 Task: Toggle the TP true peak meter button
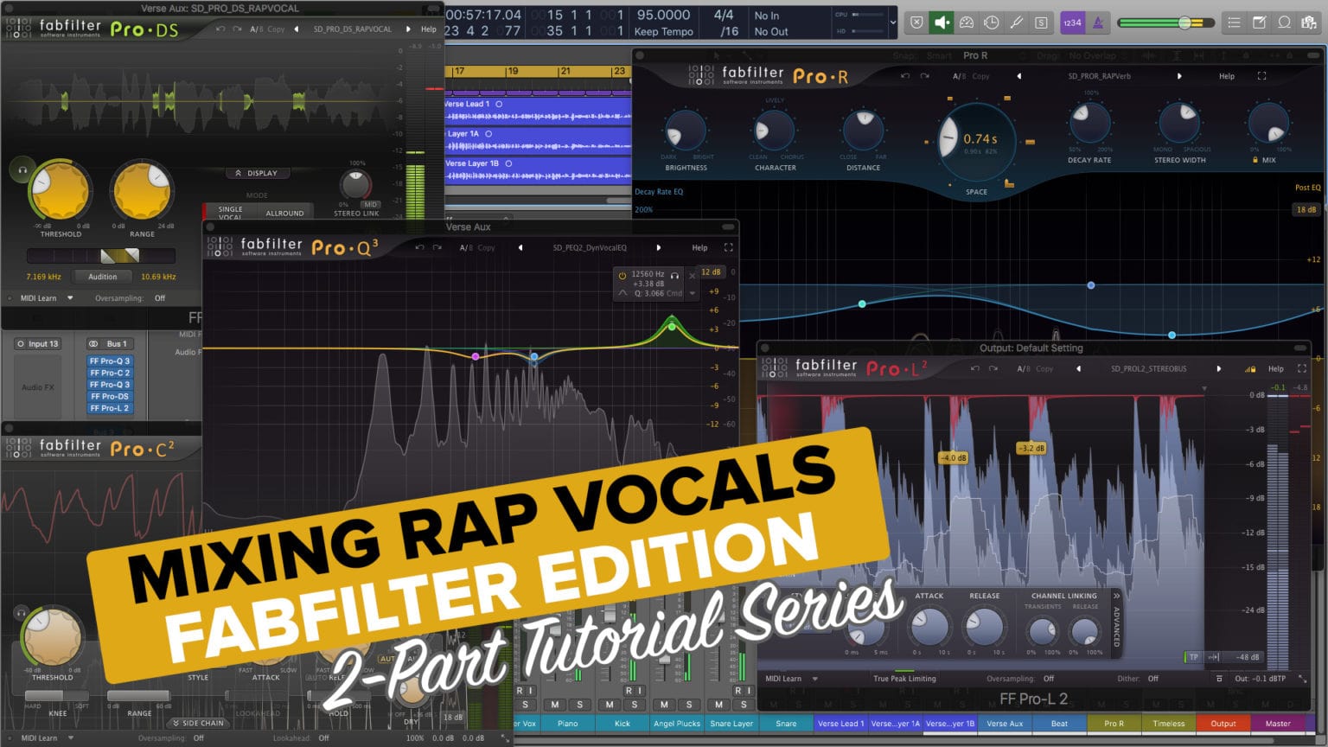coord(1193,657)
